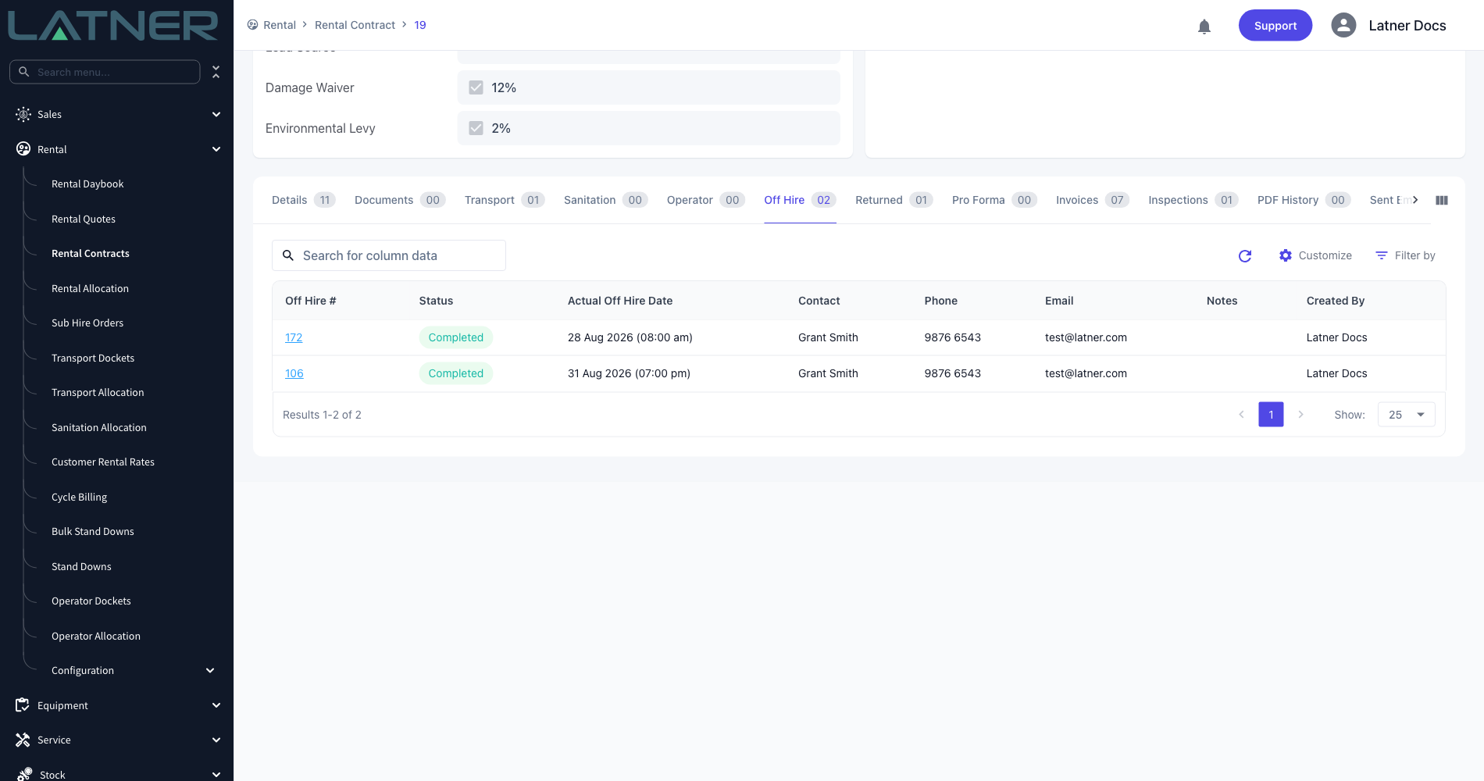Click the refresh table icon

point(1245,255)
